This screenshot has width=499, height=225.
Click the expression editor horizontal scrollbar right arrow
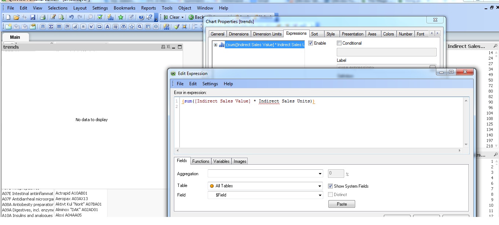pyautogui.click(x=459, y=150)
